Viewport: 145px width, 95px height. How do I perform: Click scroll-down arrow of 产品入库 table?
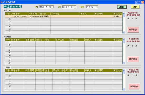tap(124, 32)
